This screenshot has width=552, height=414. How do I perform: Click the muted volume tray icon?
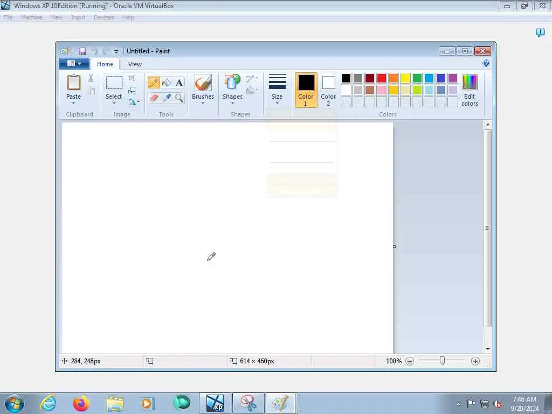[x=498, y=404]
